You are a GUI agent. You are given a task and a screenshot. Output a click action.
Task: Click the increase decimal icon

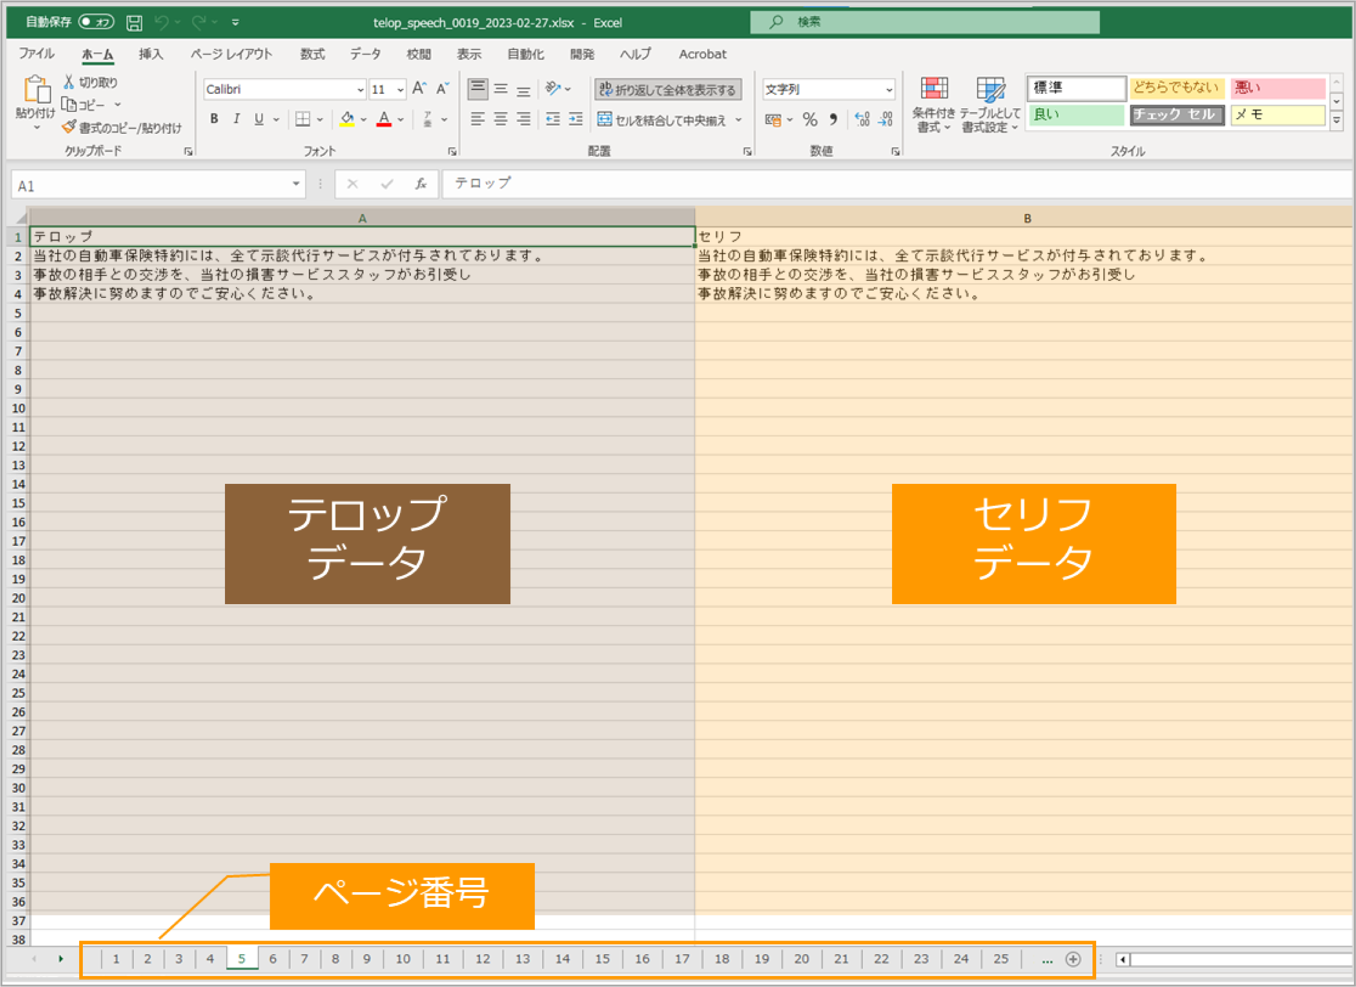[862, 120]
